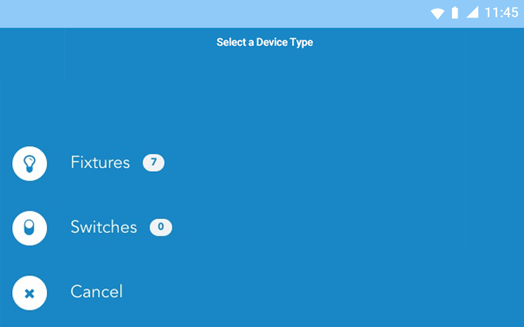The width and height of the screenshot is (524, 327).
Task: Click the cellular signal icon
Action: 472,13
